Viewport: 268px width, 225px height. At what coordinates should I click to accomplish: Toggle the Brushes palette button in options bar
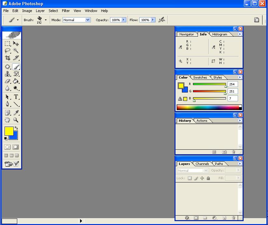257,20
